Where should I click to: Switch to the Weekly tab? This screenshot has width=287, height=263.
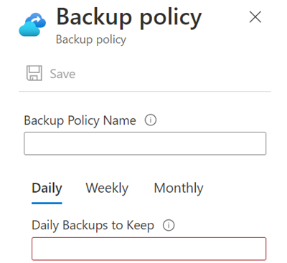107,188
